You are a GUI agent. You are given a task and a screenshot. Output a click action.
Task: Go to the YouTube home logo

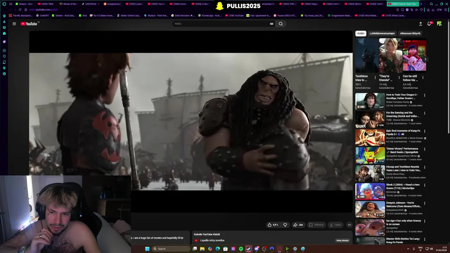coord(29,24)
